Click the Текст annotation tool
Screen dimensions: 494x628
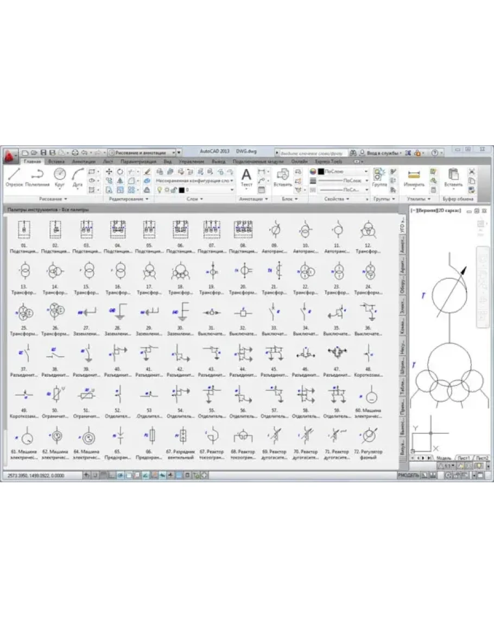tap(246, 178)
